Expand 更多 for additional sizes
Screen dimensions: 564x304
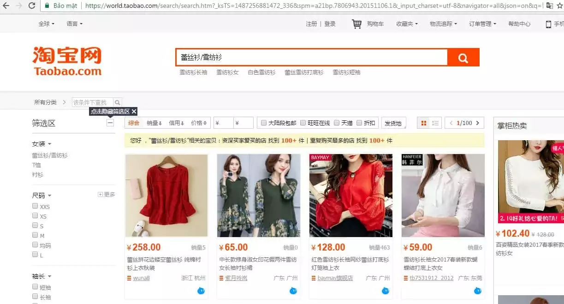[107, 194]
